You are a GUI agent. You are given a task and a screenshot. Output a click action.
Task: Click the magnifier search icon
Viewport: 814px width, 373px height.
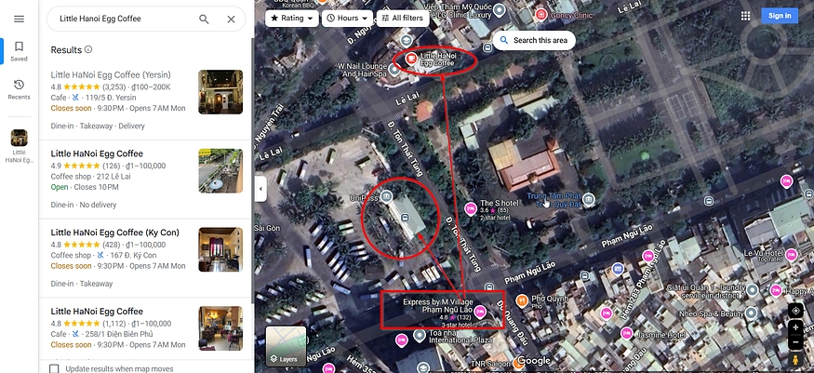coord(204,19)
